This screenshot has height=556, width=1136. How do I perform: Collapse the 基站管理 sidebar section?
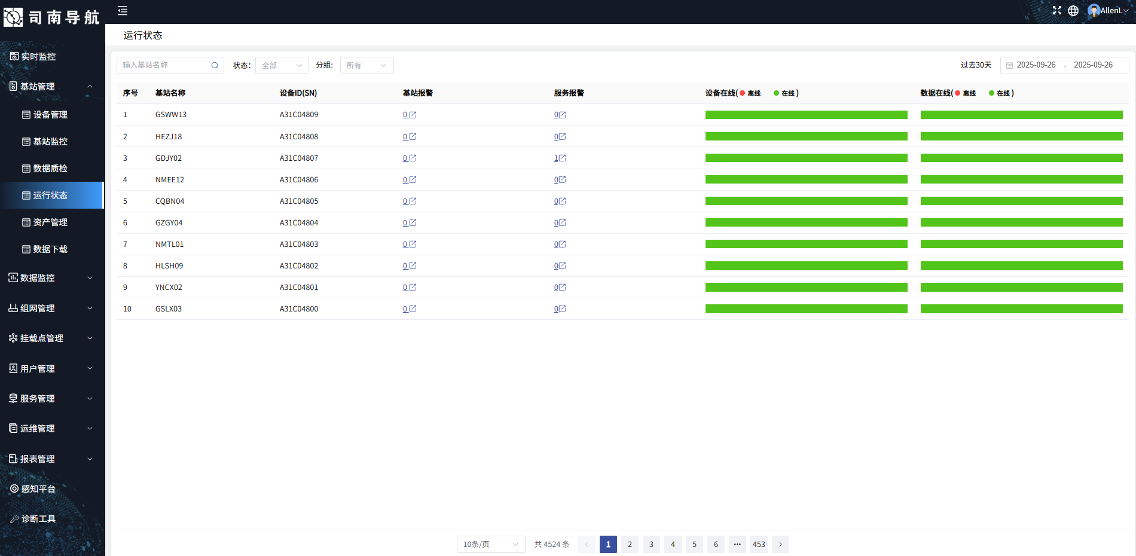[52, 86]
